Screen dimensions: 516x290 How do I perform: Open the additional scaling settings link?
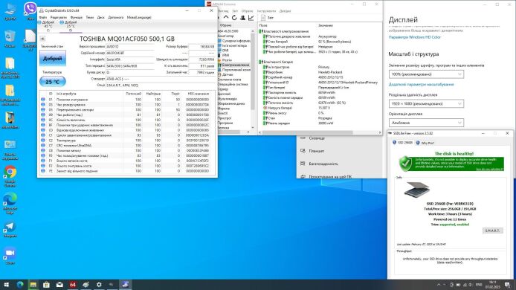(422, 85)
